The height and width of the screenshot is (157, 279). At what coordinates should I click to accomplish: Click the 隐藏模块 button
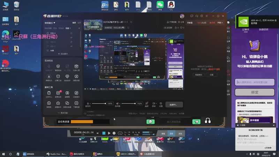click(198, 75)
